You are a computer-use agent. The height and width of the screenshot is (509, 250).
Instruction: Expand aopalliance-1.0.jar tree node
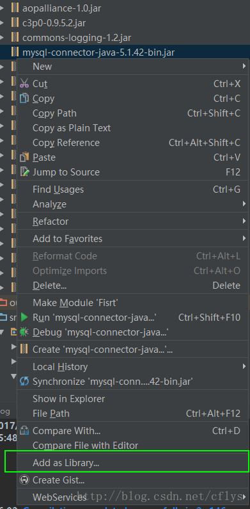(x=3, y=8)
